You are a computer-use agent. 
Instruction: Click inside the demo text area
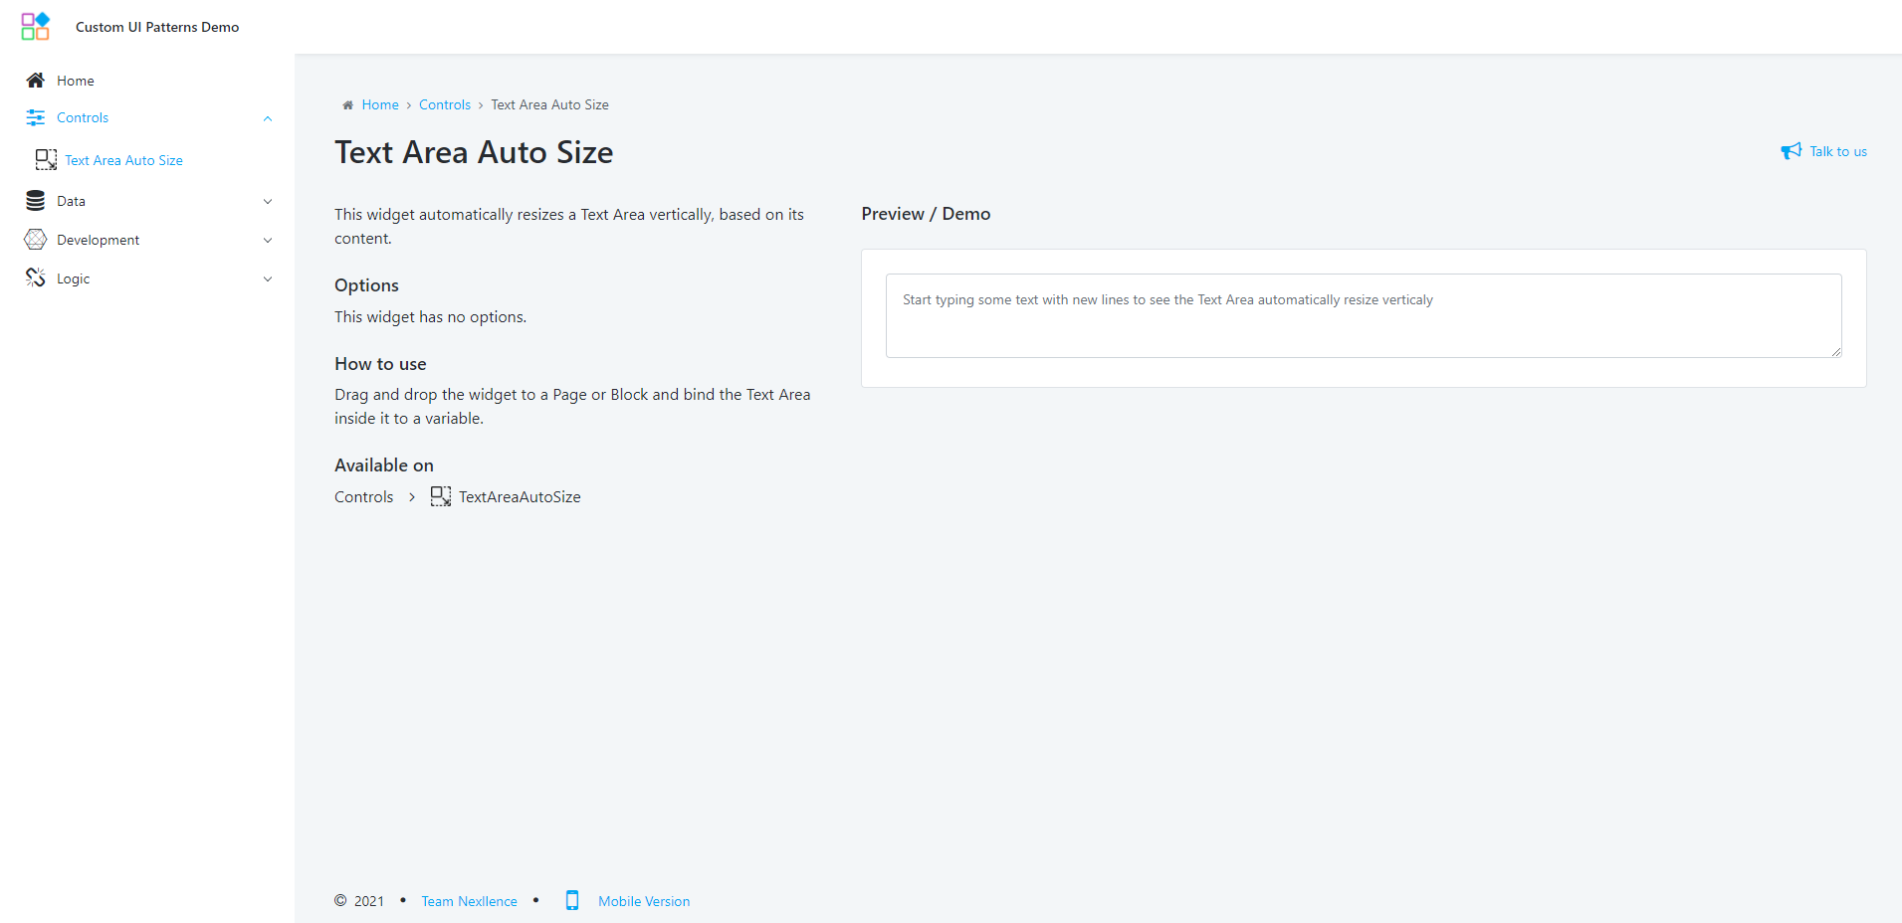pyautogui.click(x=1362, y=315)
